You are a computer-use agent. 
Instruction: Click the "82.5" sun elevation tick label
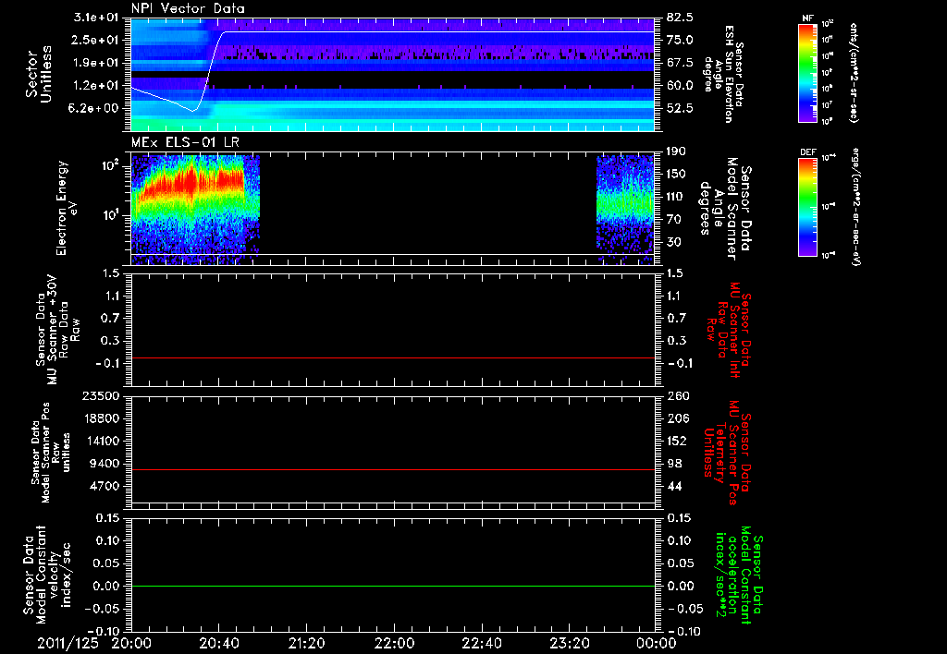tap(680, 18)
